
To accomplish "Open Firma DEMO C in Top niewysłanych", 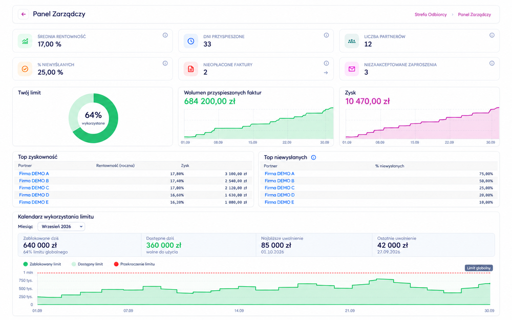I will coord(280,188).
